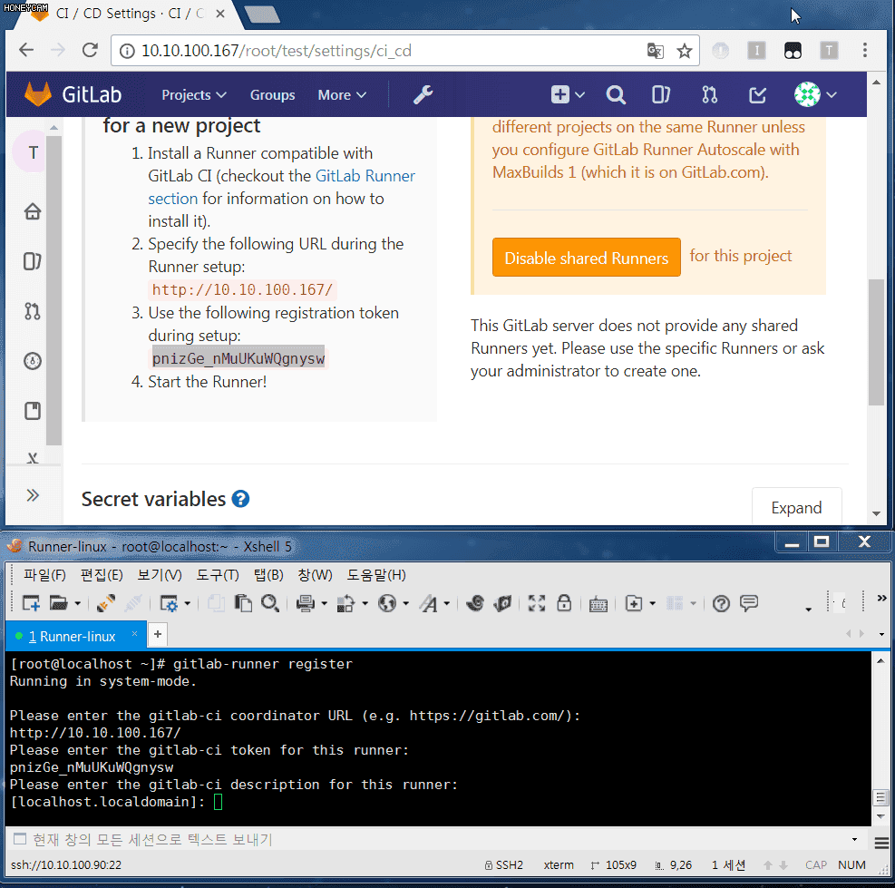Expand the sidebar with double chevron
The image size is (895, 888).
(33, 495)
